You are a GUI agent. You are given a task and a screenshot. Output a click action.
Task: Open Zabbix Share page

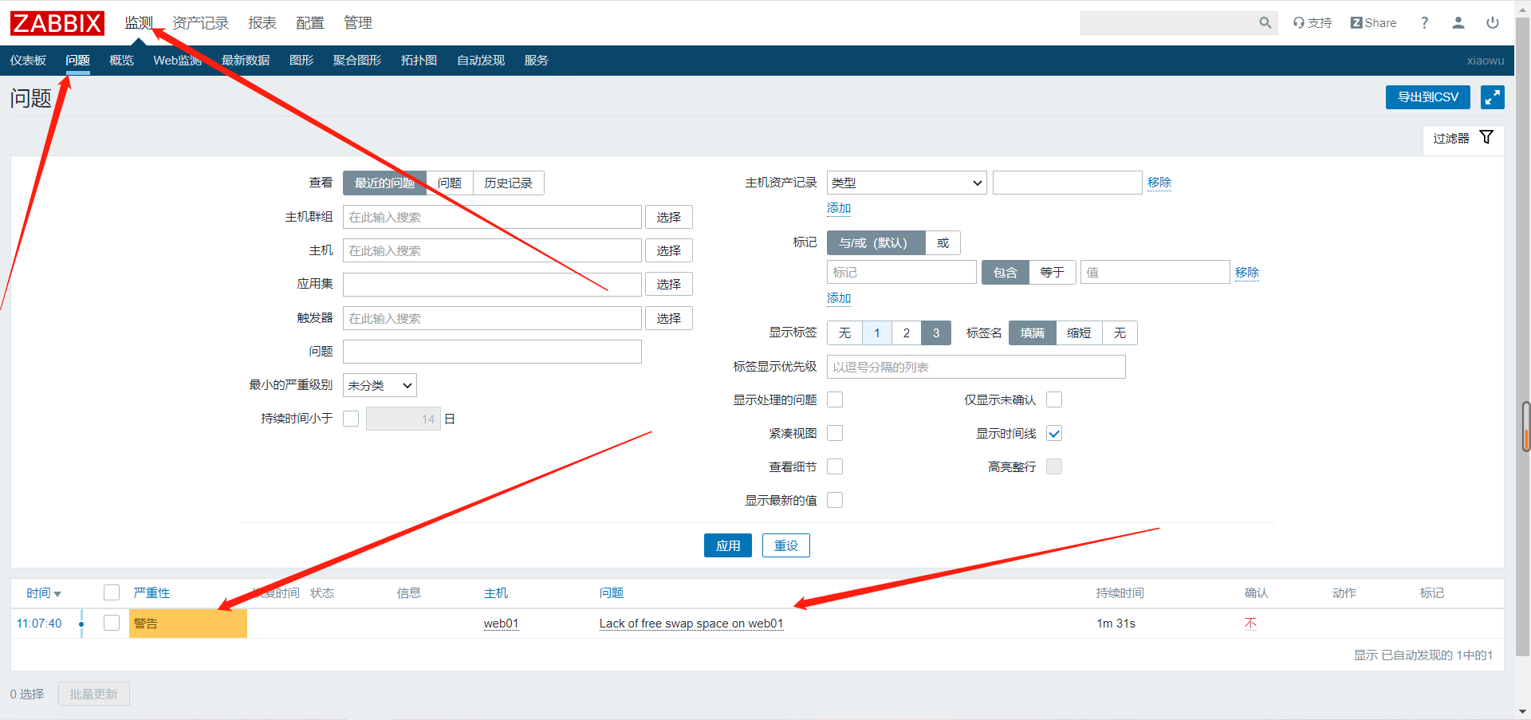[x=1373, y=23]
